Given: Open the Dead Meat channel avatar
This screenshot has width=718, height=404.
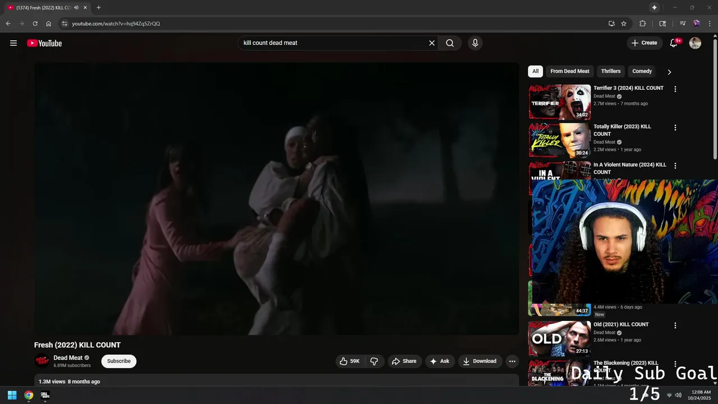Looking at the screenshot, I should coord(42,361).
